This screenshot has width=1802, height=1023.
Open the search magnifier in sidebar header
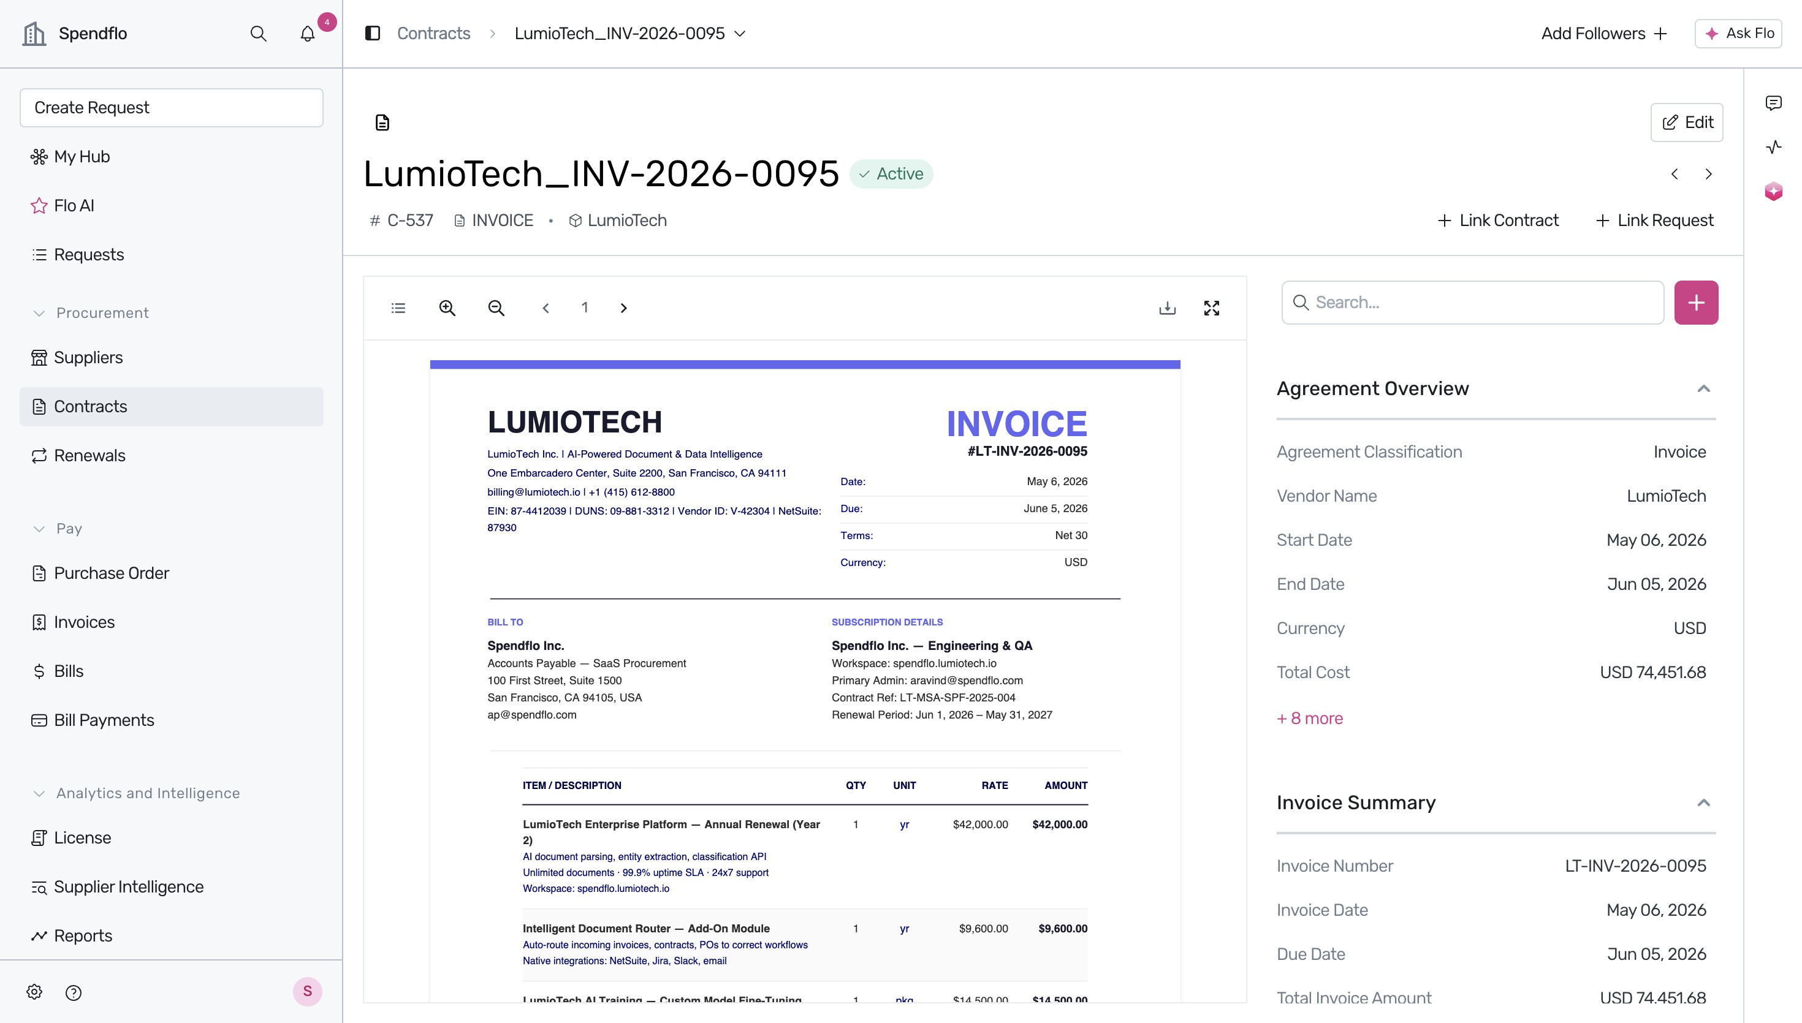pos(258,33)
